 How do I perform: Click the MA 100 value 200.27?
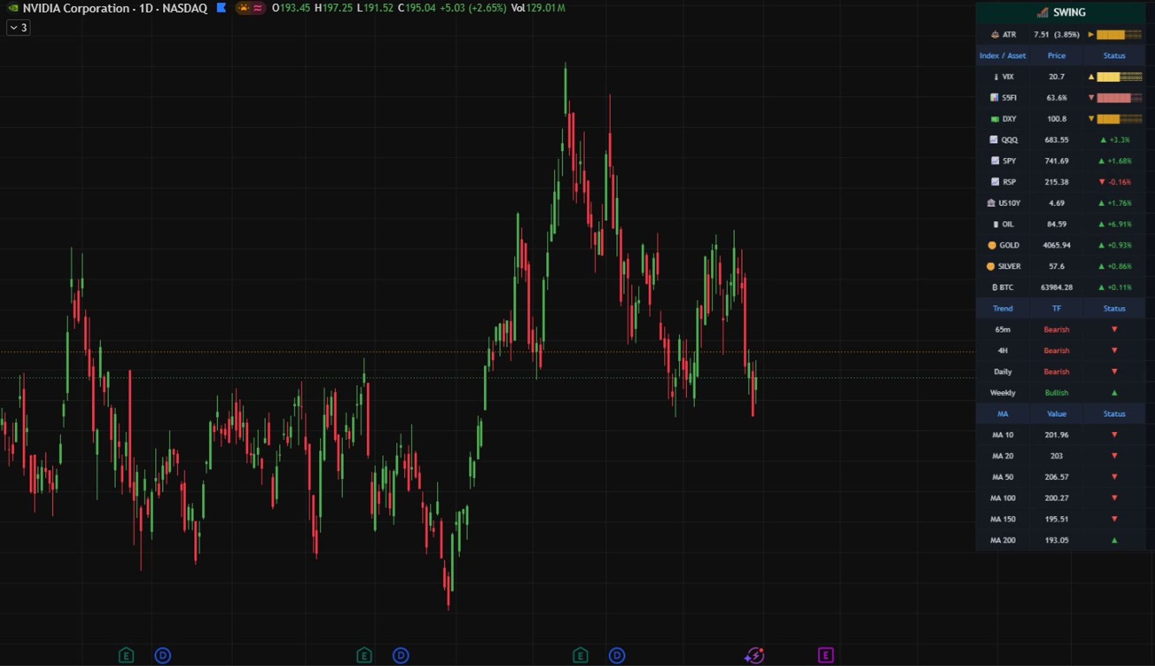pyautogui.click(x=1057, y=498)
